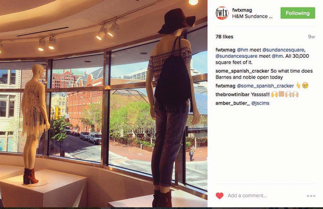Open amber_butler_ commenter profile
This screenshot has height=209, width=323.
click(233, 103)
